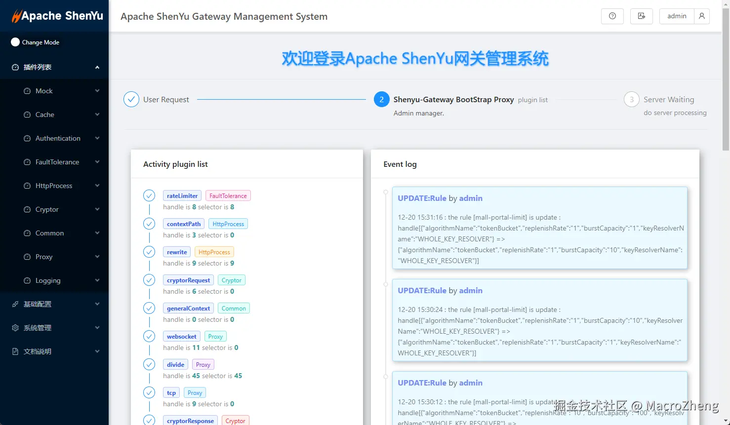
Task: Click the Shenyu-Gateway BootStrap Proxy step title
Action: pyautogui.click(x=453, y=99)
